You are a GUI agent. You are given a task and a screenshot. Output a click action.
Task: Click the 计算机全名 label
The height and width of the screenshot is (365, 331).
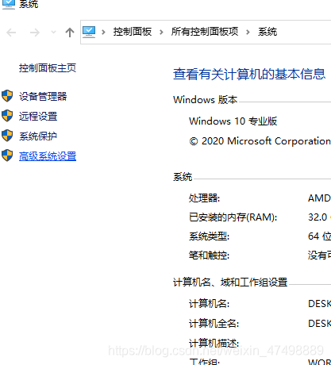tap(214, 324)
